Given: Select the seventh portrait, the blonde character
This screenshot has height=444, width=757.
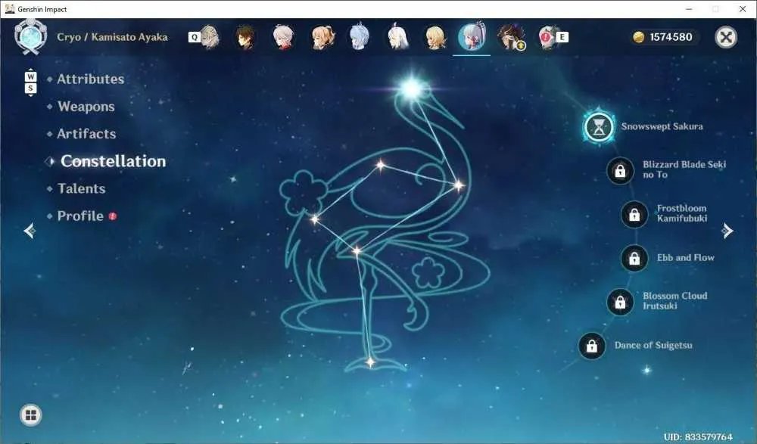Looking at the screenshot, I should tap(435, 36).
